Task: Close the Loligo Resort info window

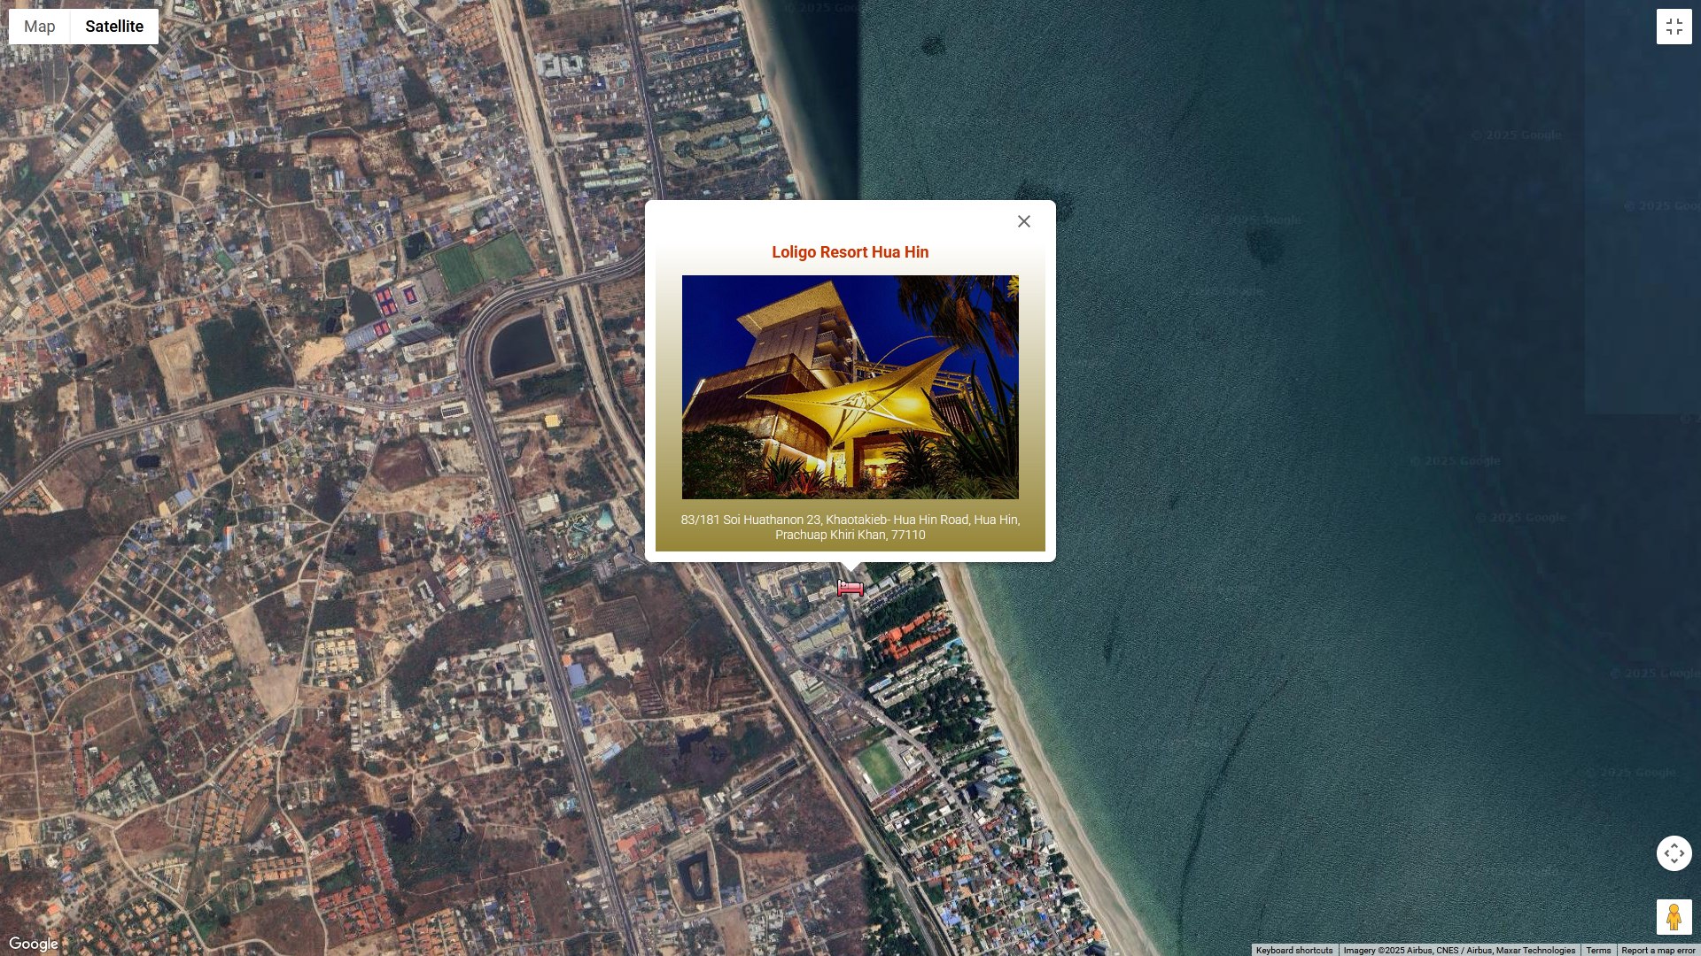Action: 1023,222
